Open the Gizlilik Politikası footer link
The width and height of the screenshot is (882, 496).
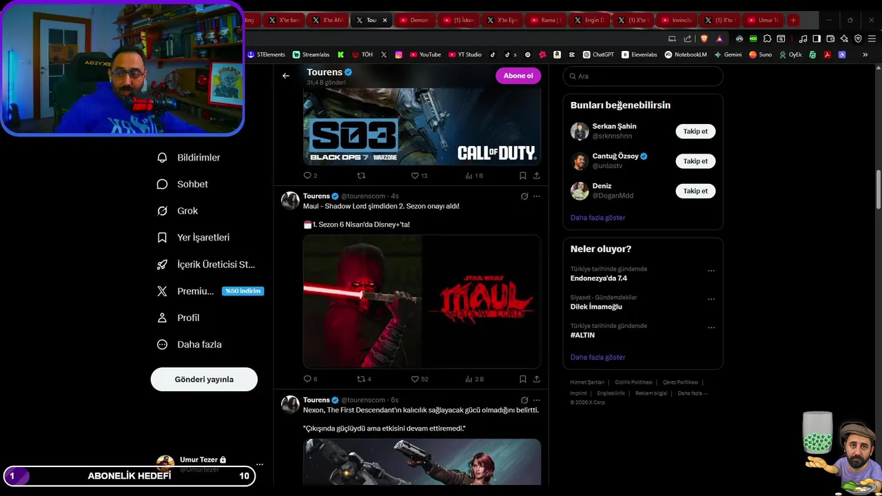click(633, 382)
